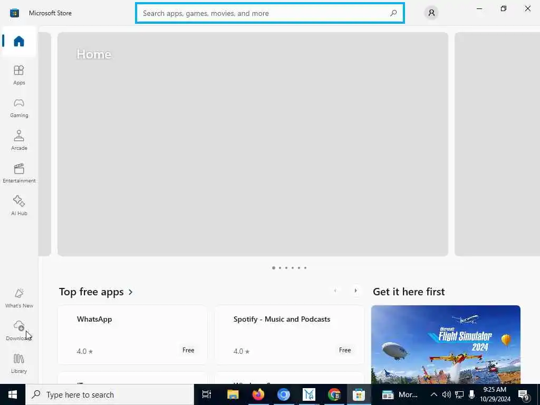Open the network status tray icon

(x=459, y=394)
